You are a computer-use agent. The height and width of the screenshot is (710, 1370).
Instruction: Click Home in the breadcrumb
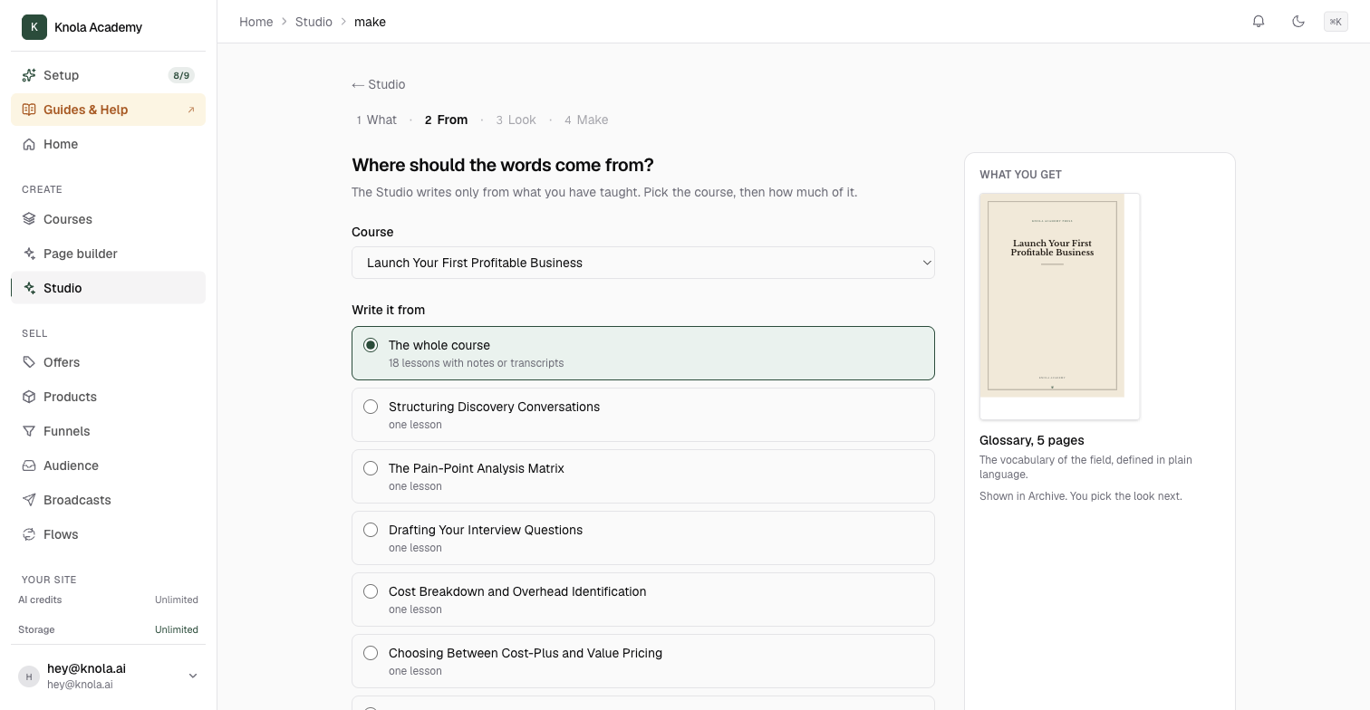(256, 22)
